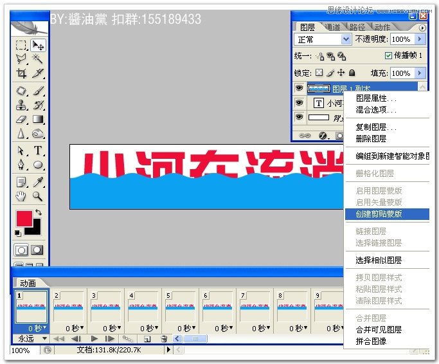Toggle lock transparent pixels
Viewport: 439px width, 364px height.
pos(319,73)
